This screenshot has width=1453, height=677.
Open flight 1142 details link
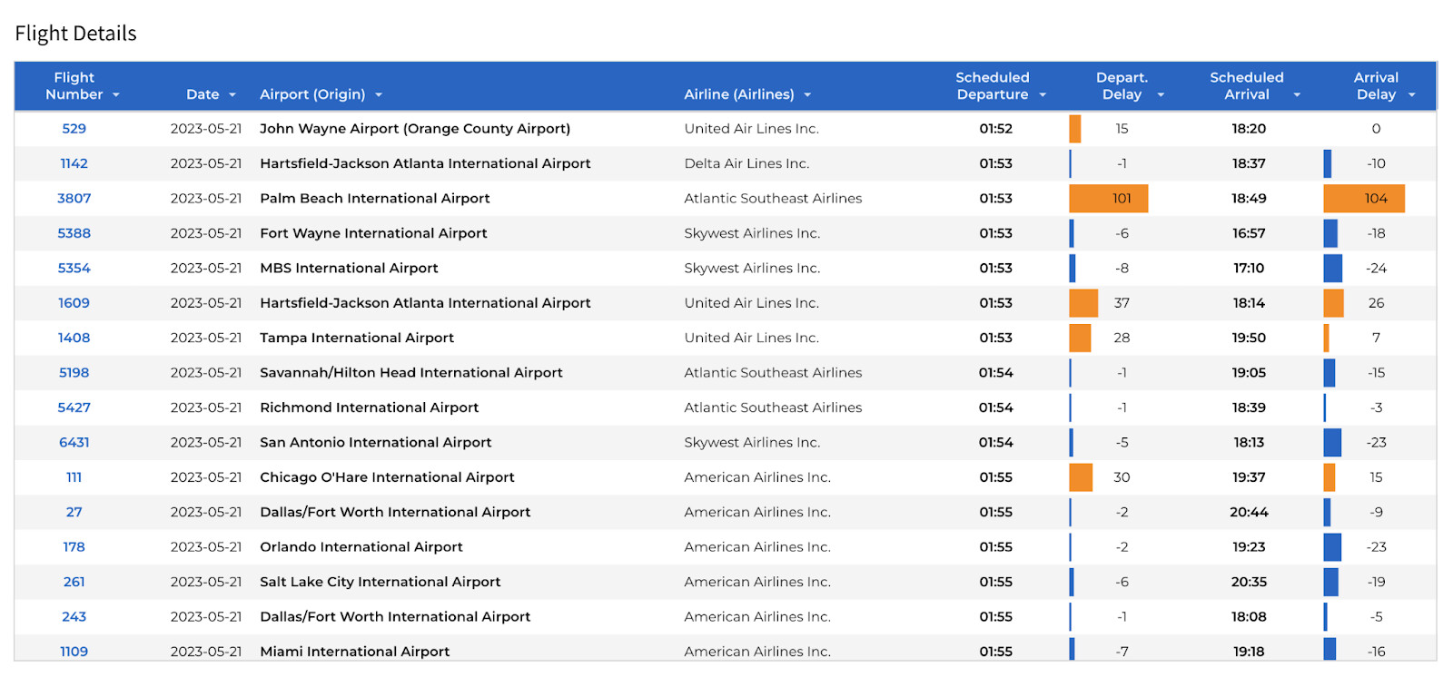click(74, 163)
